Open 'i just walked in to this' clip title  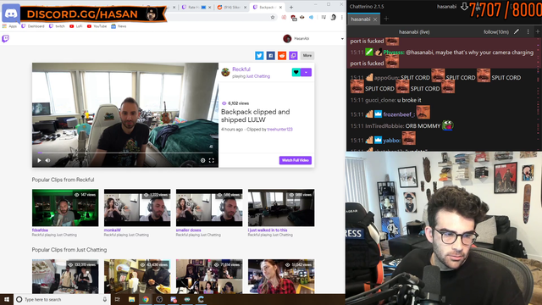268,230
